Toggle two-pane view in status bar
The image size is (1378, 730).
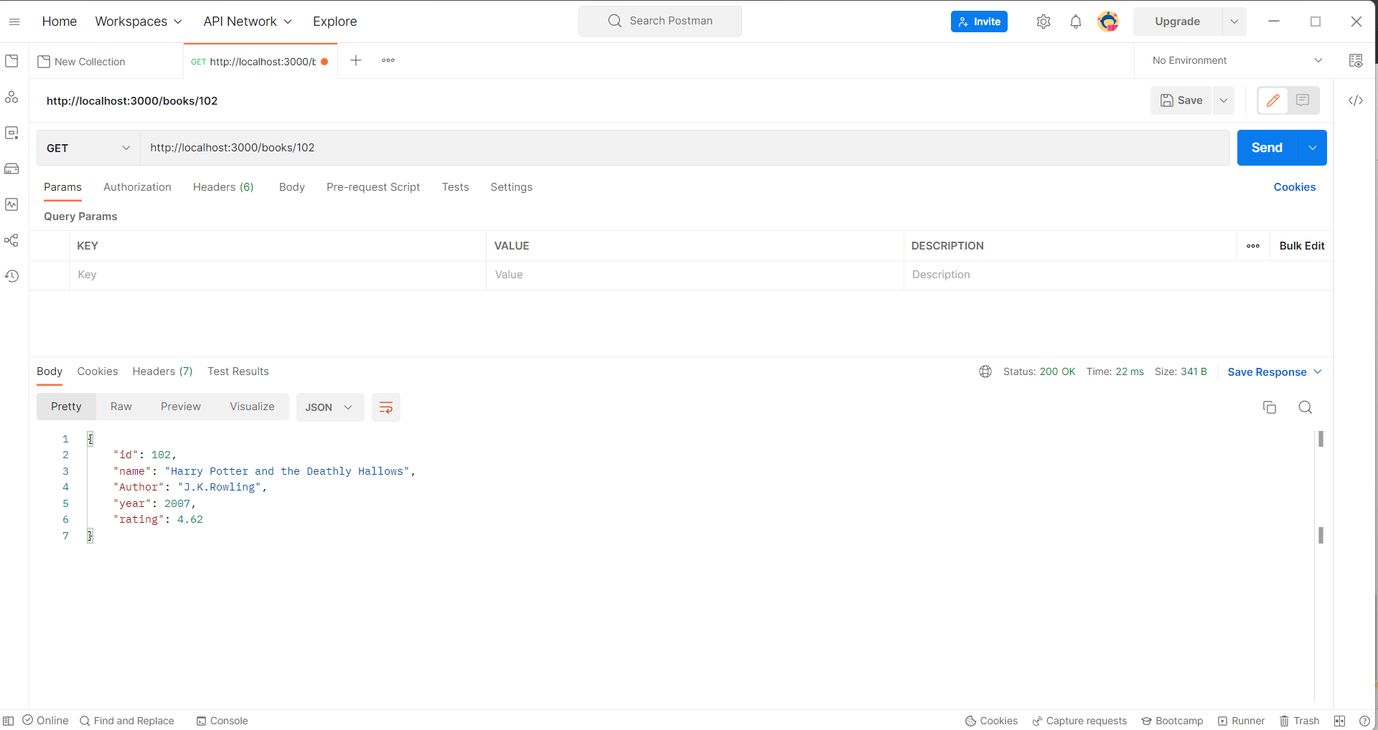coord(1339,721)
